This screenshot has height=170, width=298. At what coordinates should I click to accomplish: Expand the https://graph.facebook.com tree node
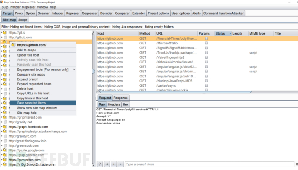click(x=2, y=127)
